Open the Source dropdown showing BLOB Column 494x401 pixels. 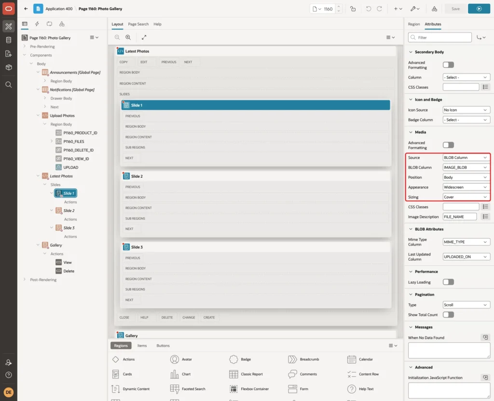coord(466,158)
